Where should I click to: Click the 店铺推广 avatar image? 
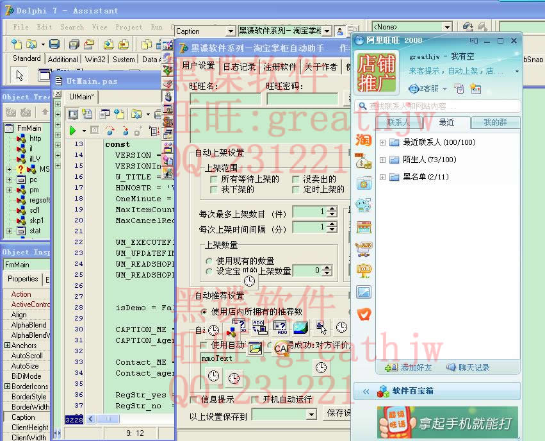[x=377, y=72]
